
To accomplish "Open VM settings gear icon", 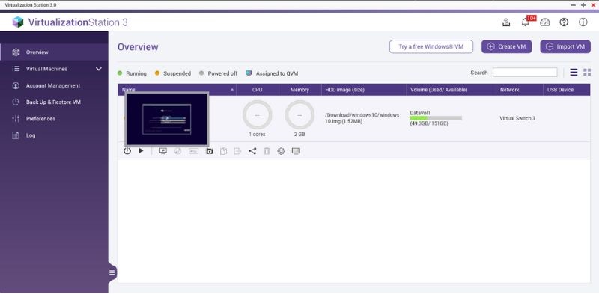I will click(281, 151).
